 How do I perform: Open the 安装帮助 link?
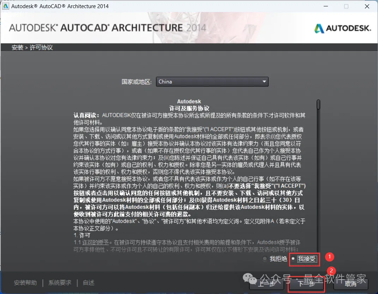pos(25,283)
